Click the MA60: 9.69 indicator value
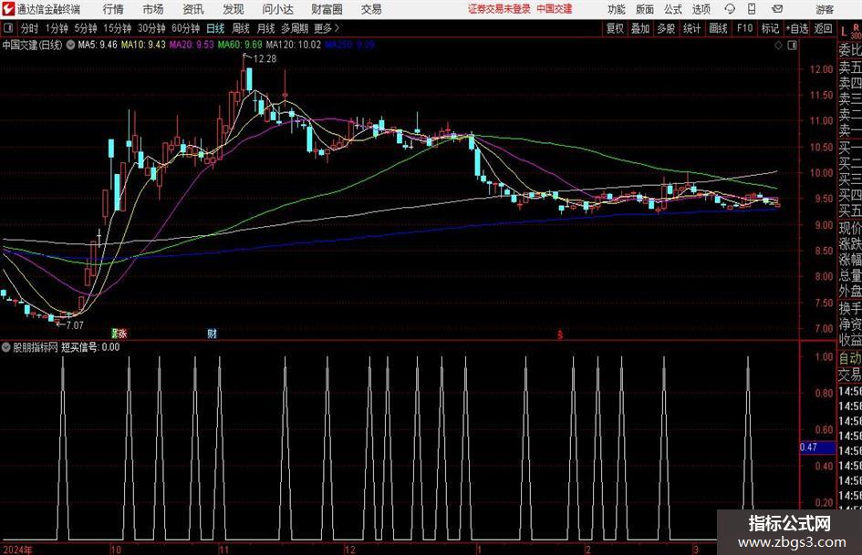 (240, 45)
